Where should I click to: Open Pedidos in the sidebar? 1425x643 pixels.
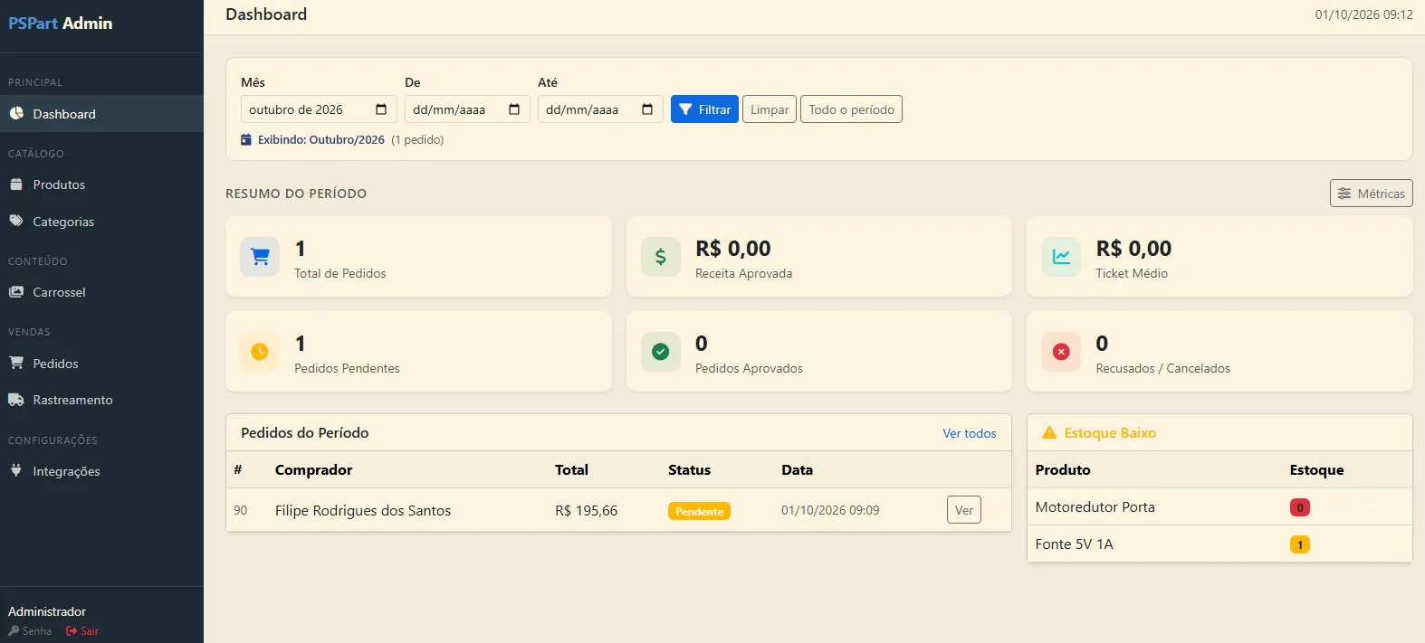101,364
